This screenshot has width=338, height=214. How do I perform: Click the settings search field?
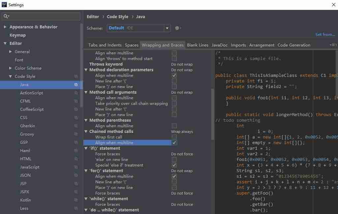click(x=41, y=16)
